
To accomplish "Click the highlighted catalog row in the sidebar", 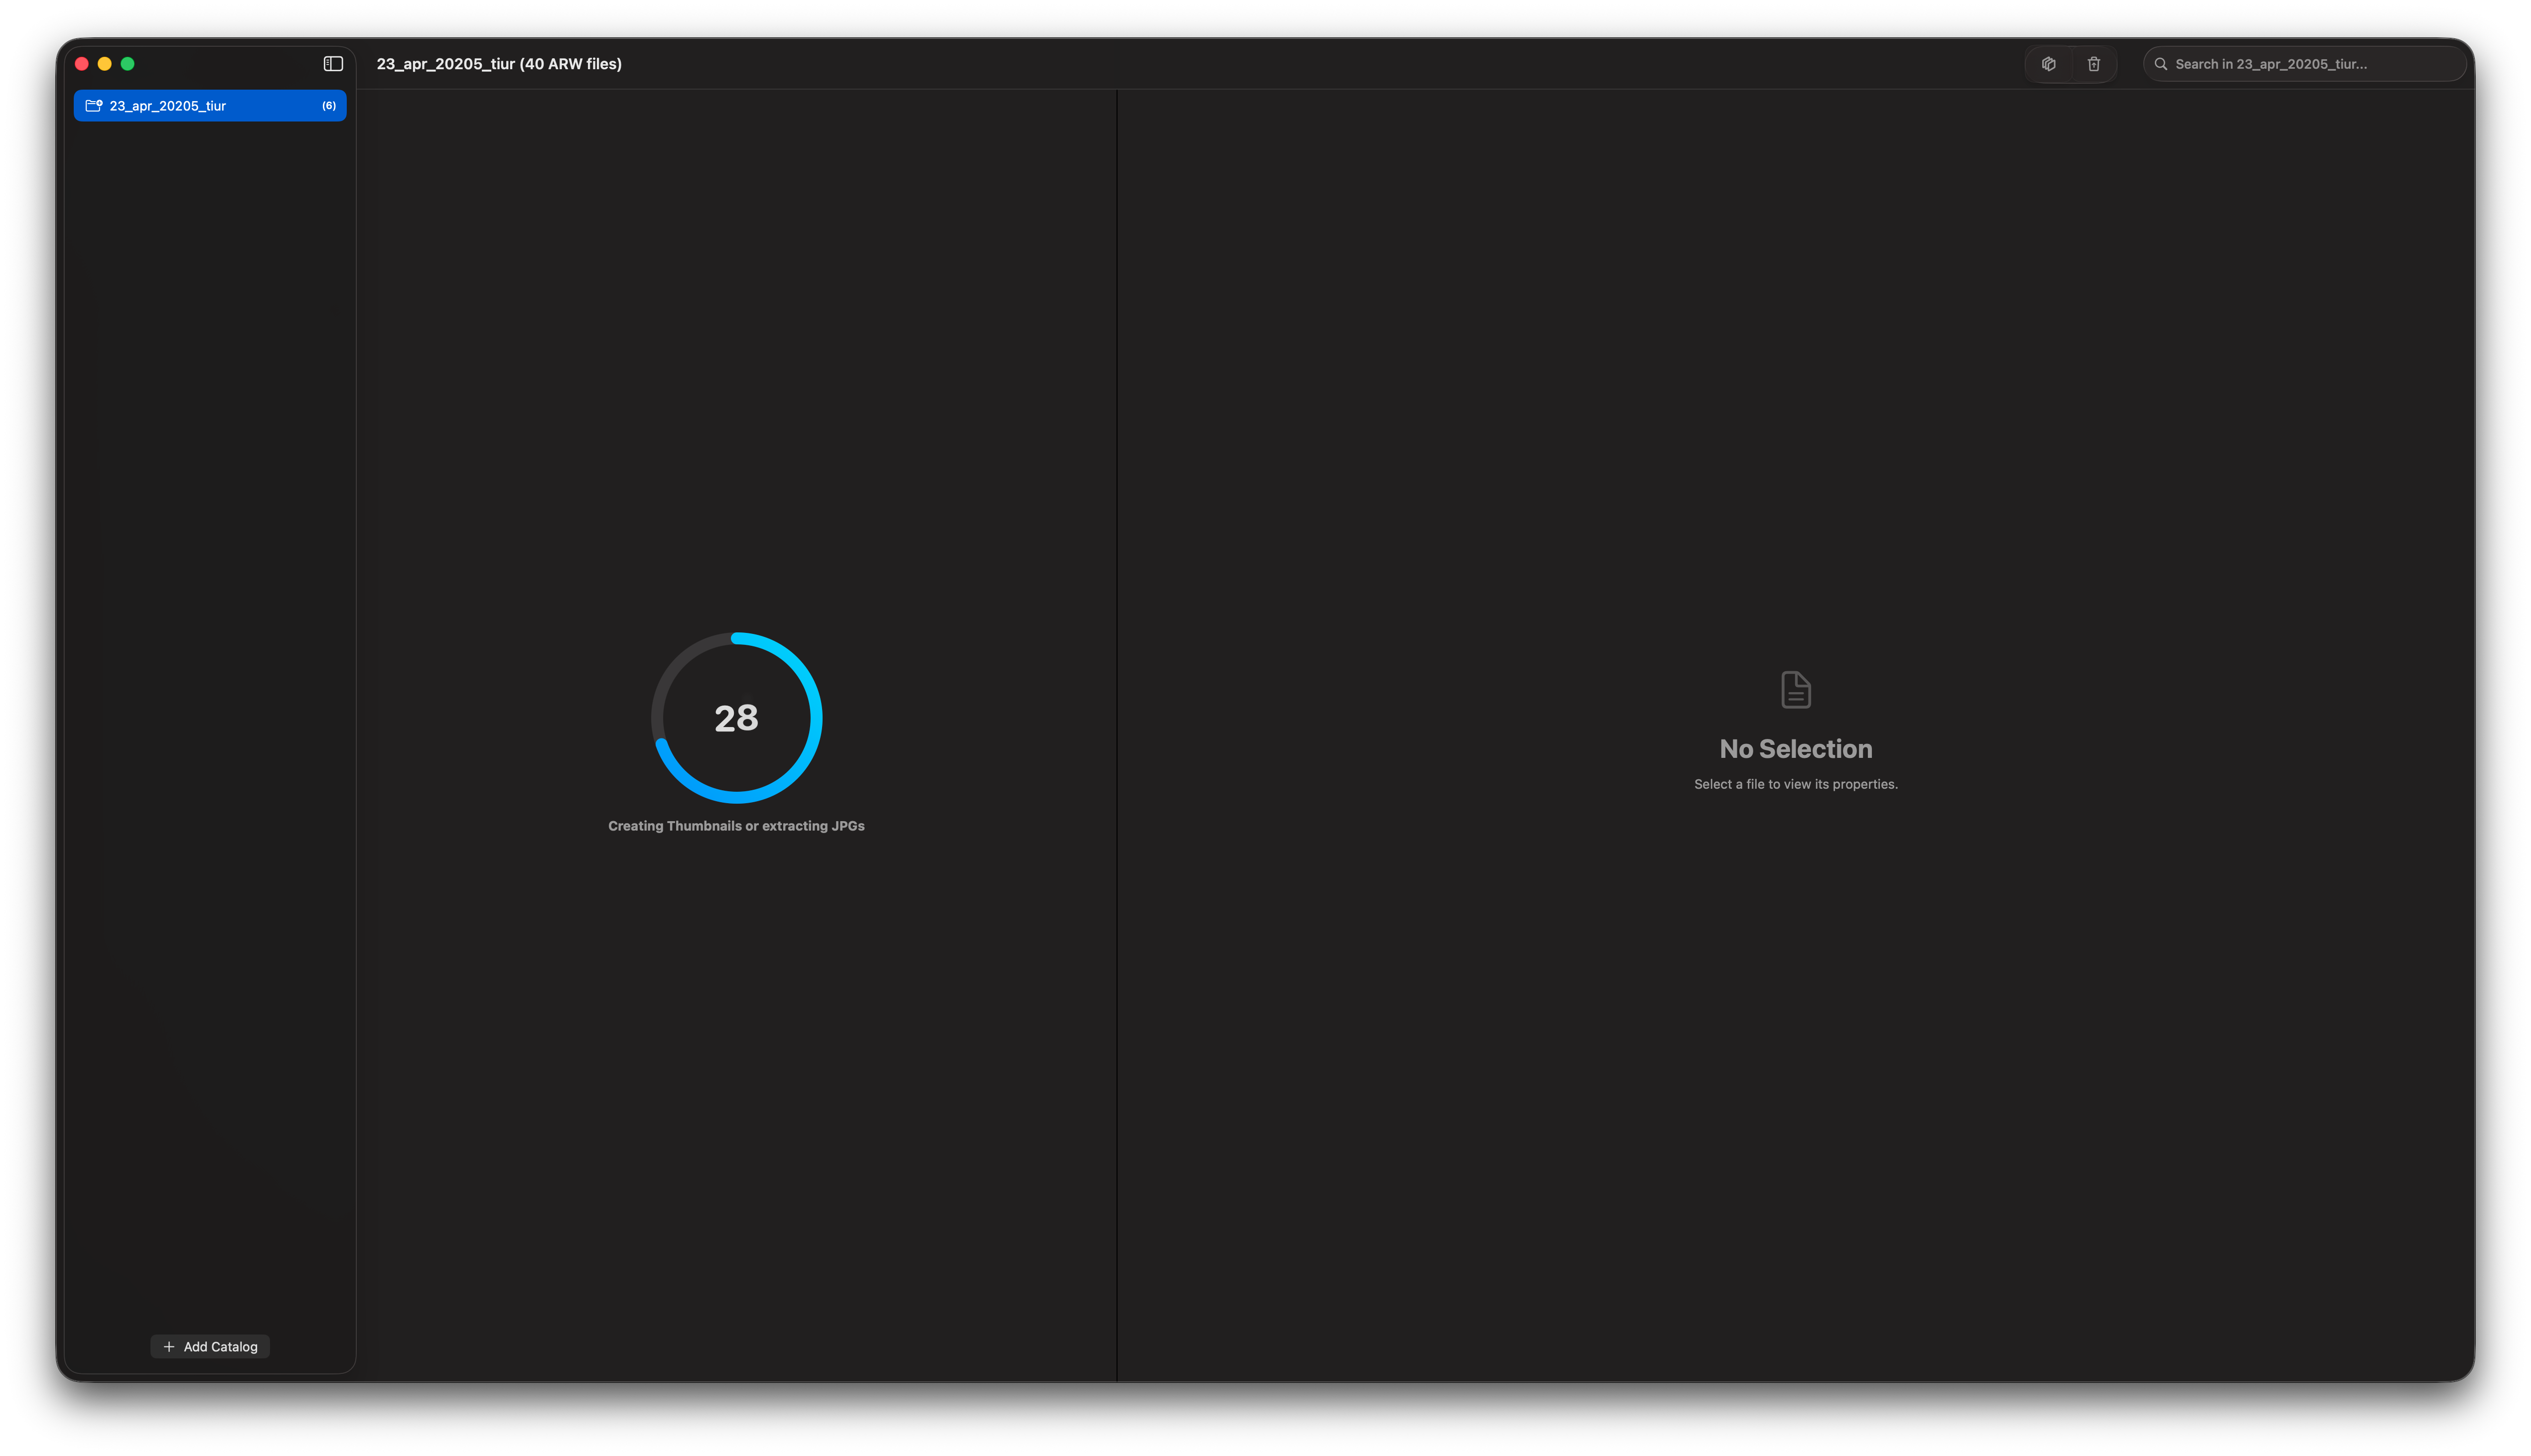I will [209, 105].
